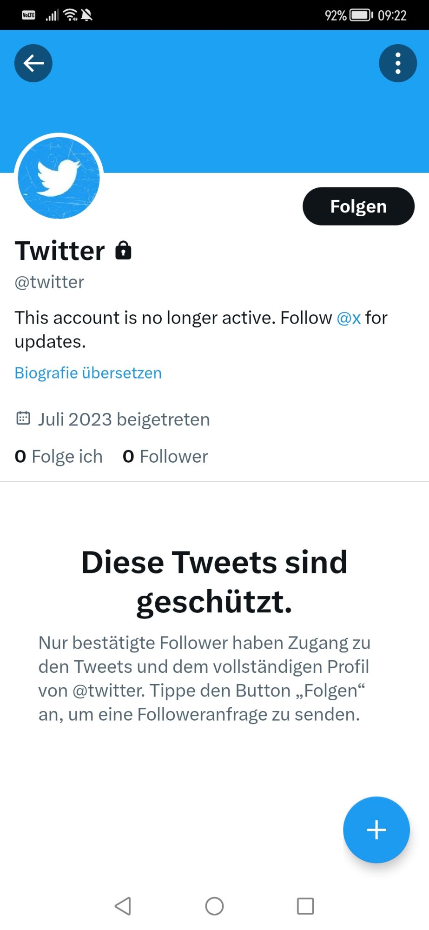Open the @x mention link
Image resolution: width=429 pixels, height=930 pixels.
point(349,318)
